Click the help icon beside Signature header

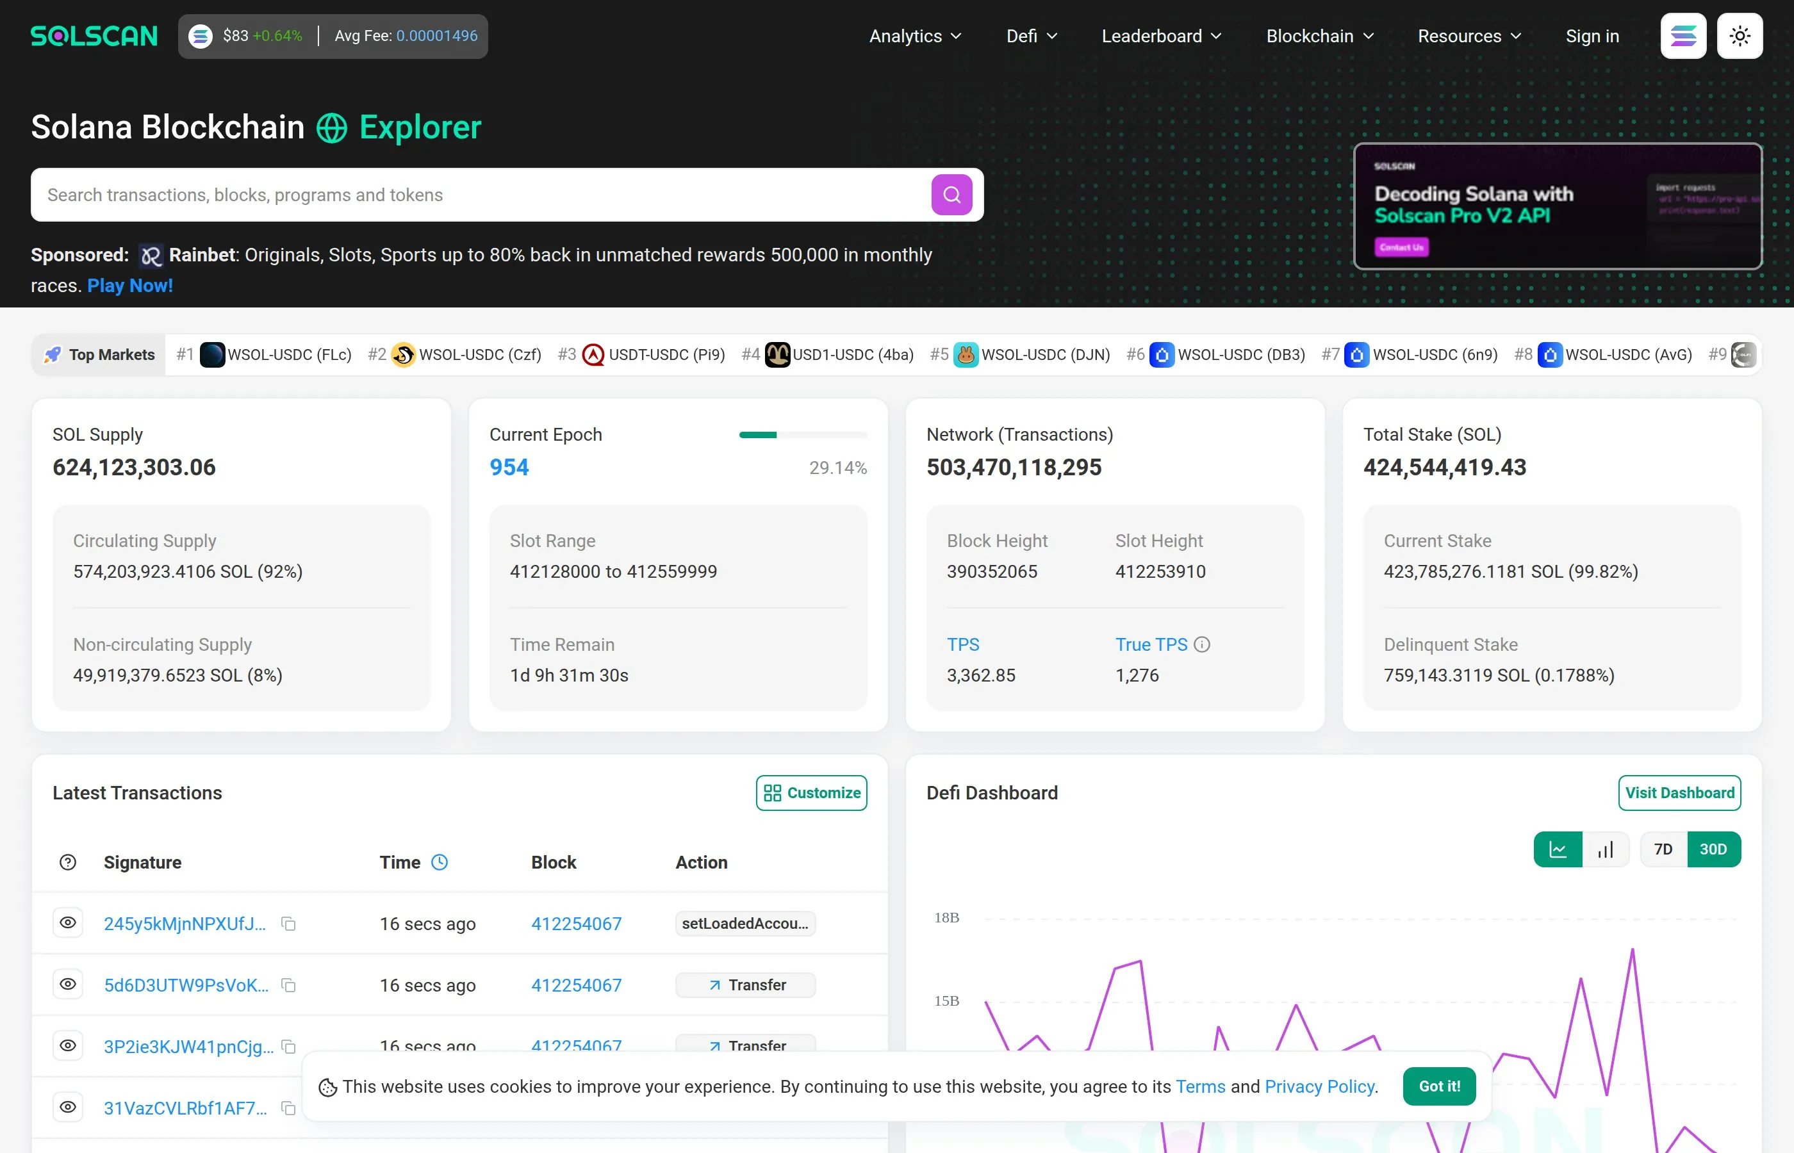[x=68, y=862]
